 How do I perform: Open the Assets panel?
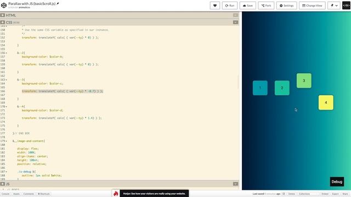16,194
